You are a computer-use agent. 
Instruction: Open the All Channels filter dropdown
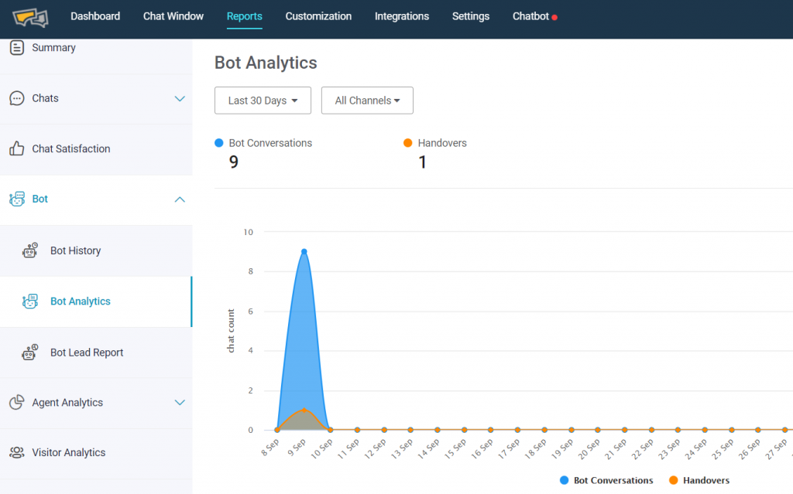pos(367,101)
